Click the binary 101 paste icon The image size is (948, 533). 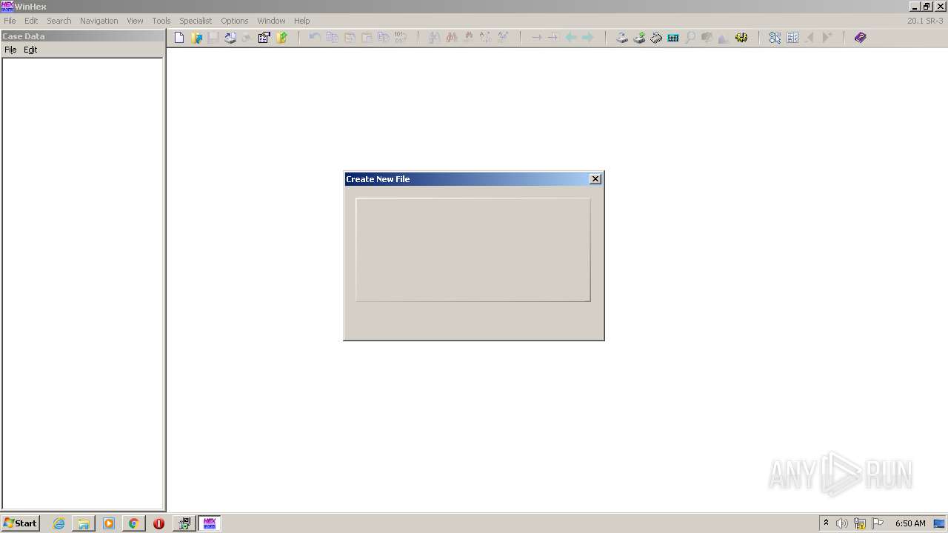(400, 38)
